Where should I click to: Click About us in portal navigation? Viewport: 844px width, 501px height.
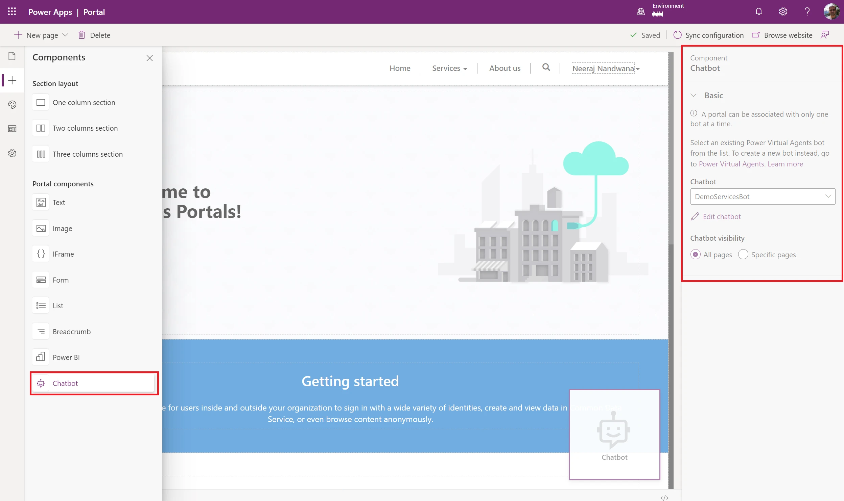(x=505, y=68)
